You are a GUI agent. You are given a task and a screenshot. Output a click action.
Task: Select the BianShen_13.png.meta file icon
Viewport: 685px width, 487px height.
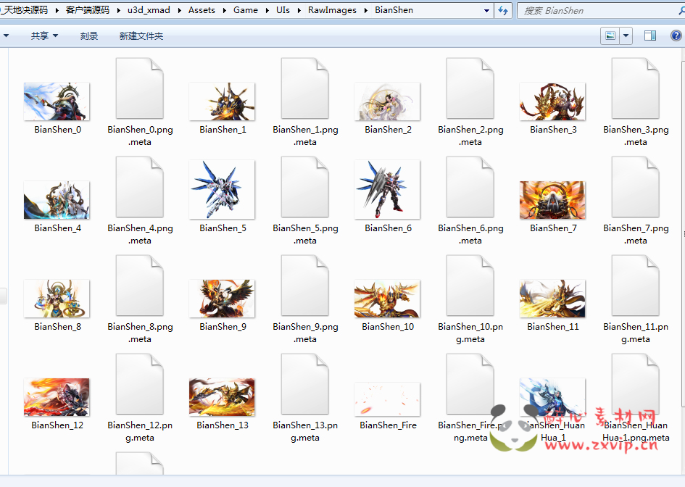coord(305,384)
